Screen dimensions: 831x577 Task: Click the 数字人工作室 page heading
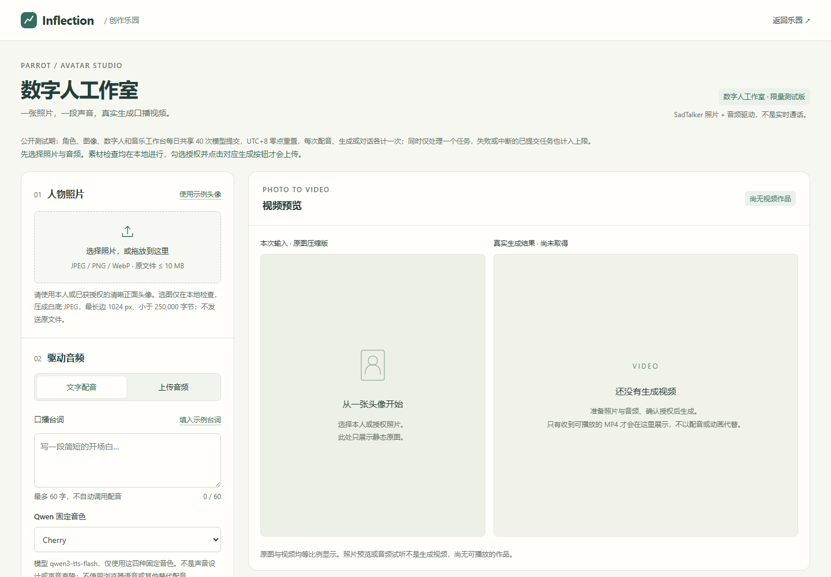pyautogui.click(x=80, y=90)
